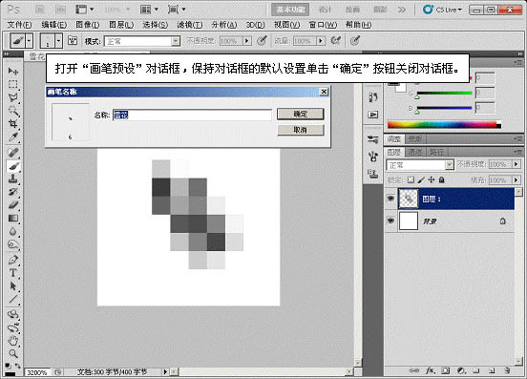Toggle the Brush panel button
Screen dimensions: 527x379
73,41
